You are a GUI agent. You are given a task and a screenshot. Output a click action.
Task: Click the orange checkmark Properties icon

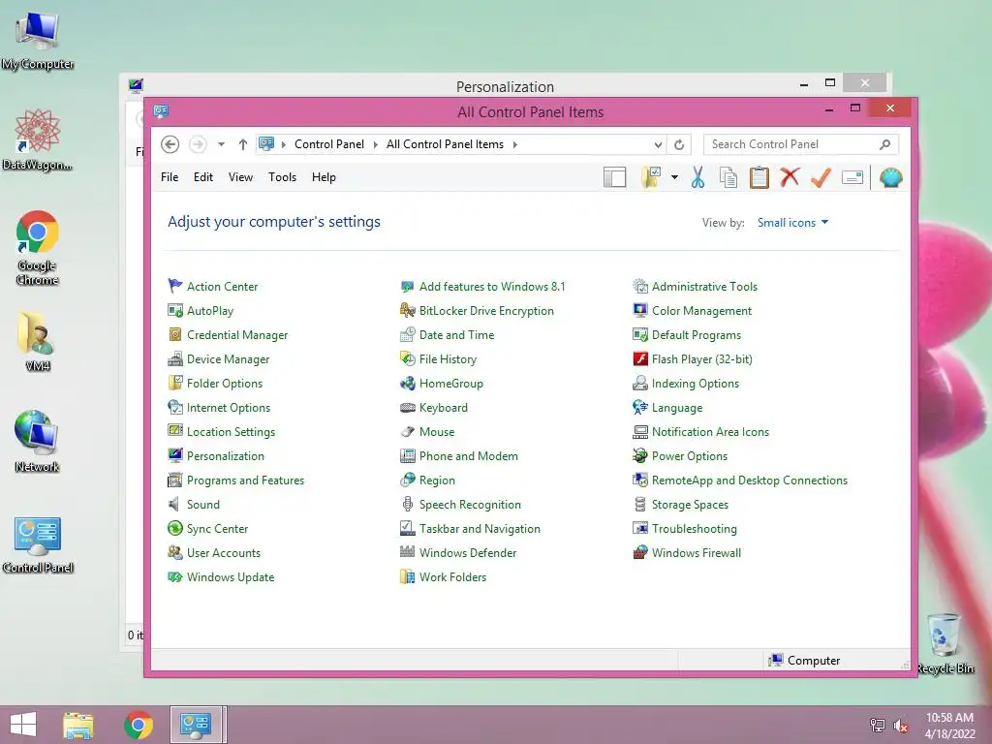(x=821, y=177)
